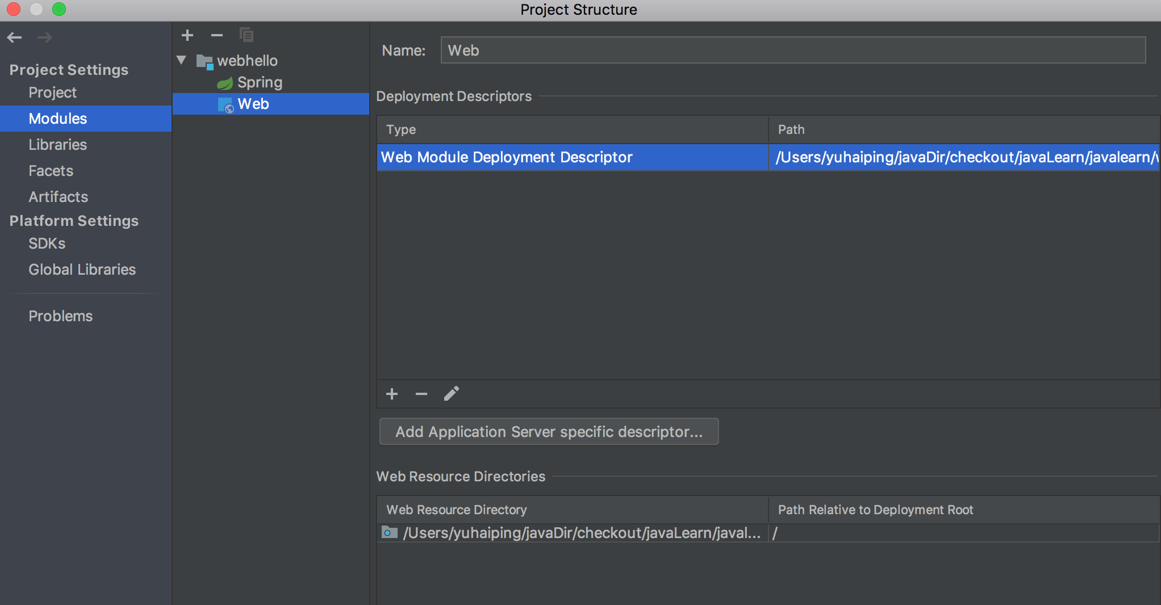The height and width of the screenshot is (605, 1161).
Task: Click the relative path cell showing slash
Action: tap(964, 533)
